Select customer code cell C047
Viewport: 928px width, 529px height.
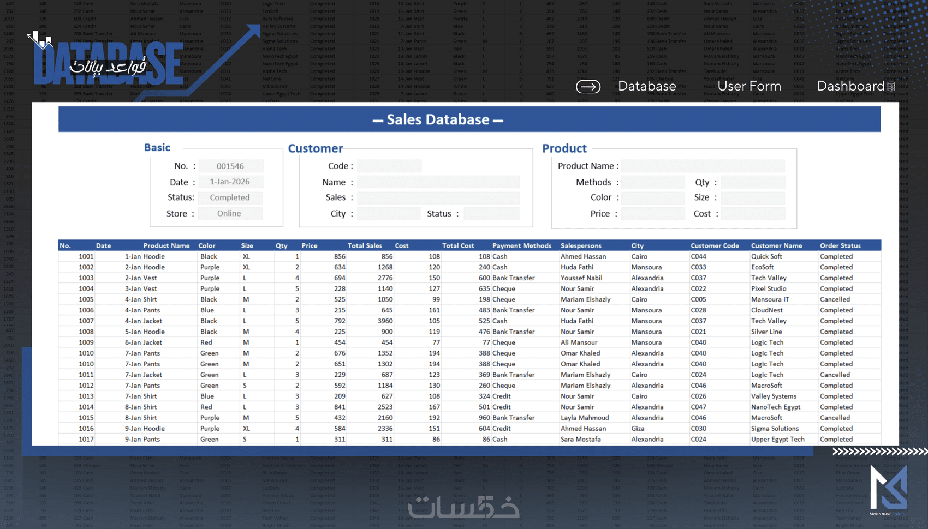698,407
